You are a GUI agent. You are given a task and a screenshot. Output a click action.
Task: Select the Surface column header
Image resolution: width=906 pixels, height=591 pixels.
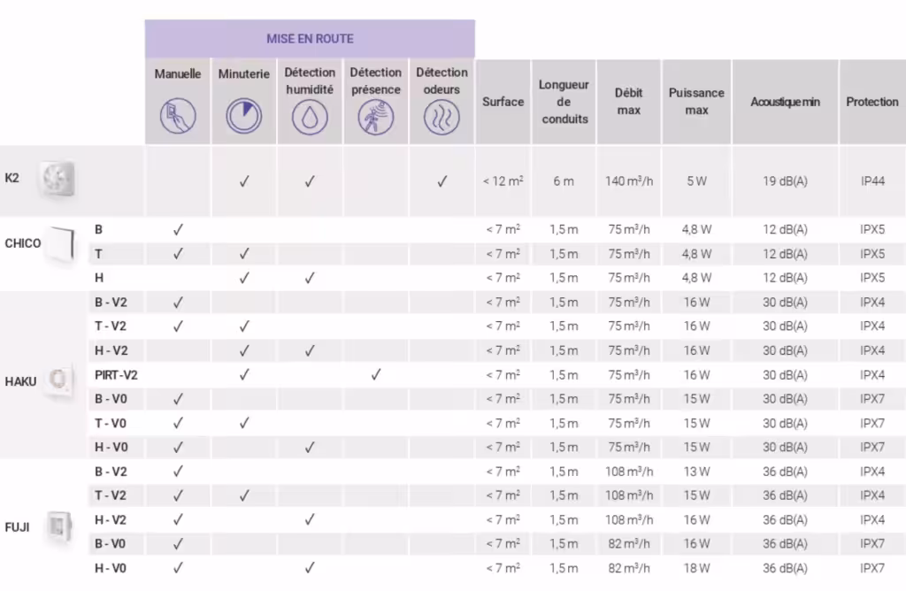click(x=503, y=102)
